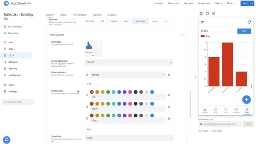Screen dimensions: 256x144
Task: Open the More menu dropdown
Action: click(x=230, y=3)
